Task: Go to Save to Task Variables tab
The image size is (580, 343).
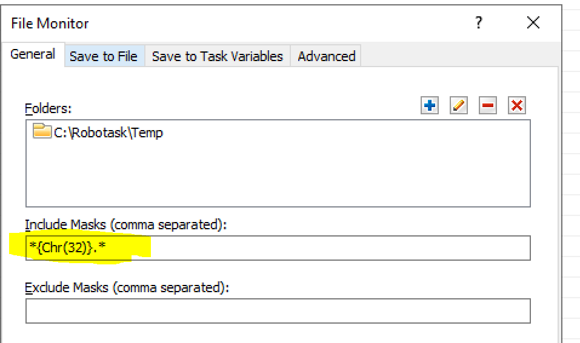Action: 217,56
